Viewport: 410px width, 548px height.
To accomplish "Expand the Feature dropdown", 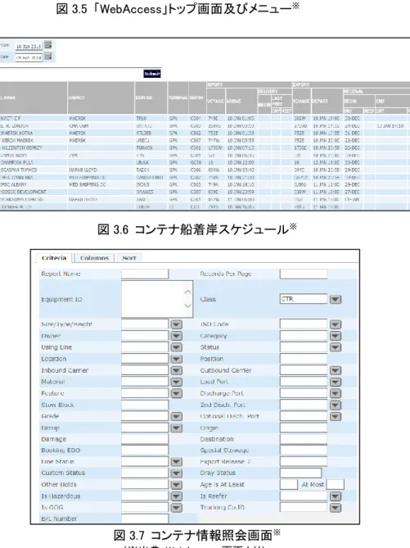I will [x=177, y=393].
